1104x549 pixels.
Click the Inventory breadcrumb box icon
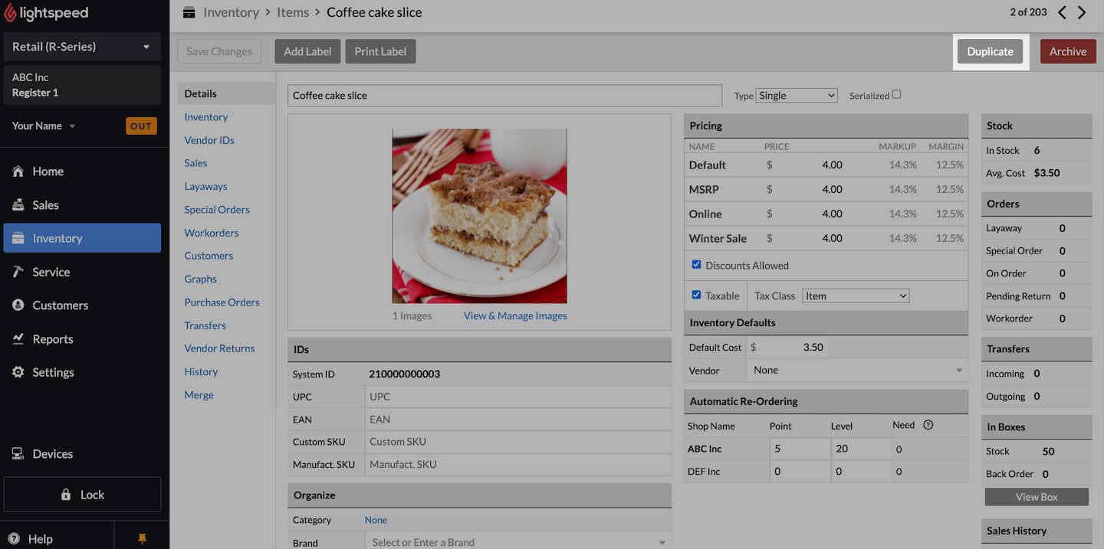tap(189, 12)
